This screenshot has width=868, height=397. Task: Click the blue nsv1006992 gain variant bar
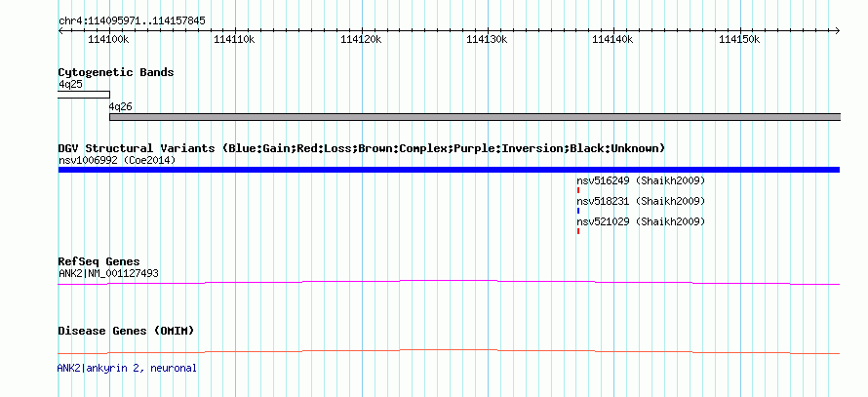449,170
